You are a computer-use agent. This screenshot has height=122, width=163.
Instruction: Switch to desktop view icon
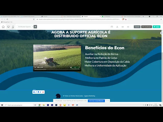pos(8,27)
